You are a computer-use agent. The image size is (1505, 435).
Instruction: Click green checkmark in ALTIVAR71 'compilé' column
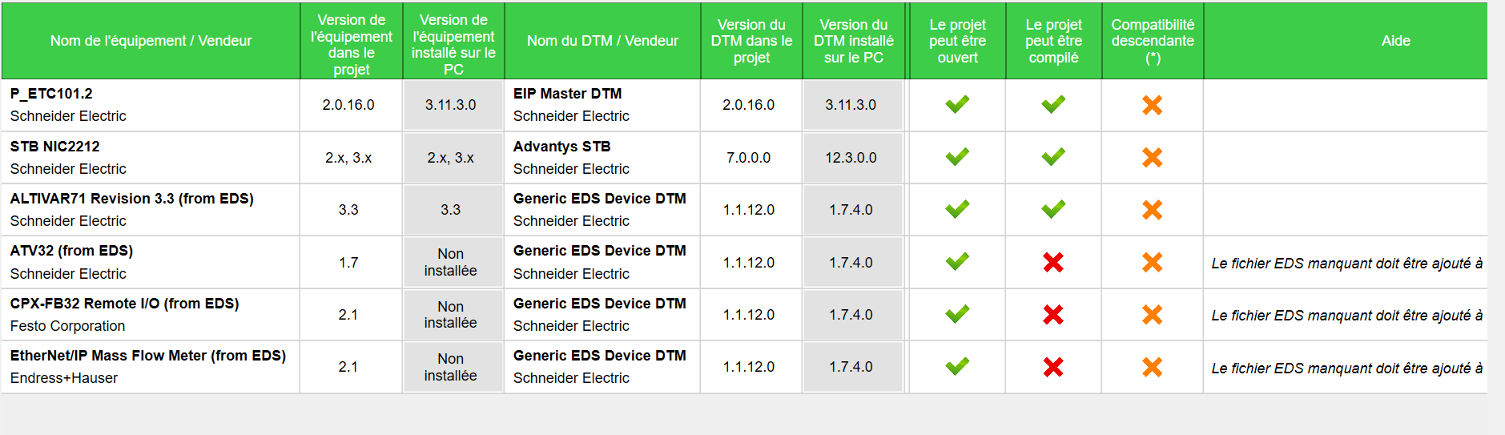1053,209
